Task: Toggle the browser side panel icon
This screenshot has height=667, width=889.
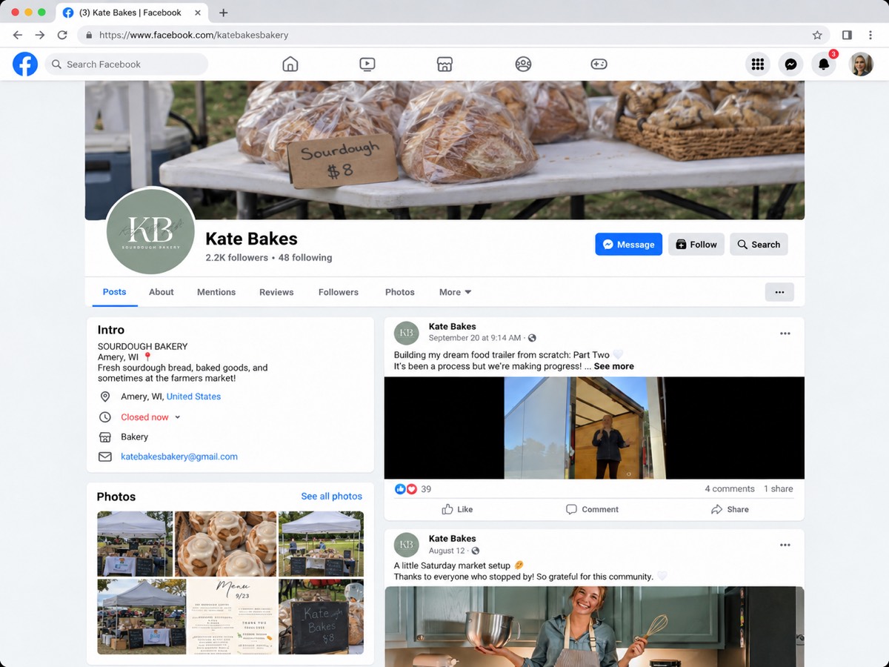Action: click(847, 35)
